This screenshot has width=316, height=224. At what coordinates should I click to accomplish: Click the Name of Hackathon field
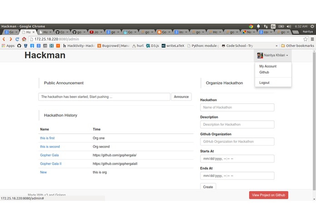pos(237,107)
